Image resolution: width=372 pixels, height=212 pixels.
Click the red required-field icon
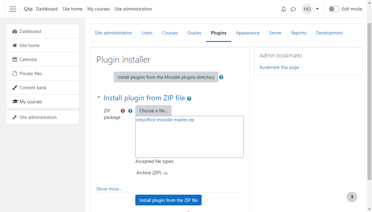(x=123, y=111)
